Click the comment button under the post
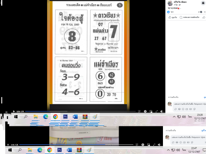 (190, 17)
